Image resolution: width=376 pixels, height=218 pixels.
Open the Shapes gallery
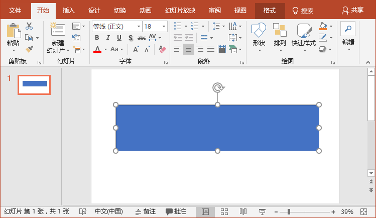[259, 36]
